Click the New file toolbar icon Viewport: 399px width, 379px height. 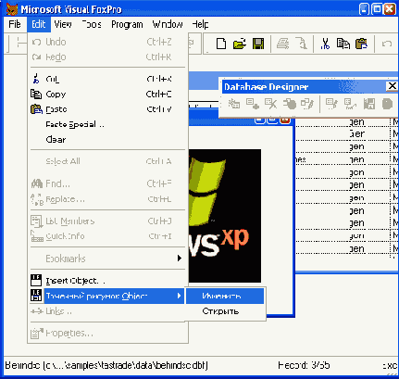[221, 44]
